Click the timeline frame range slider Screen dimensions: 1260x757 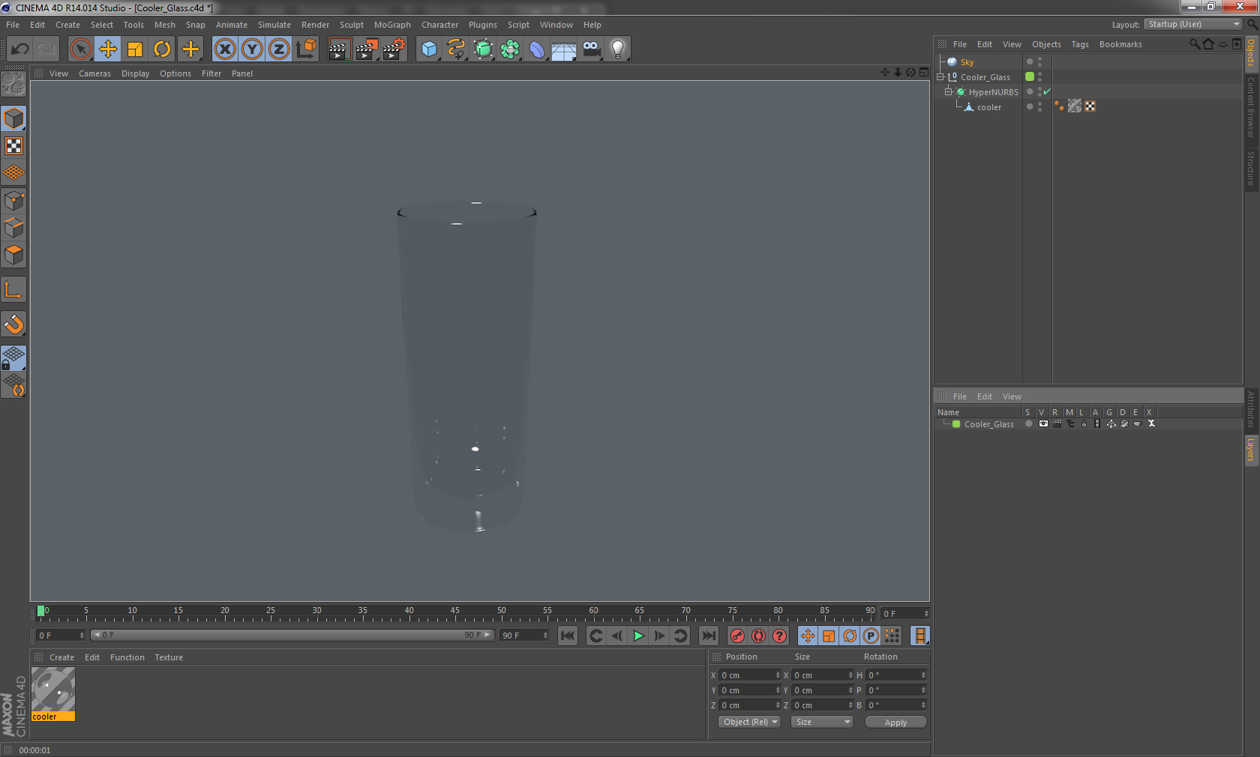click(292, 635)
